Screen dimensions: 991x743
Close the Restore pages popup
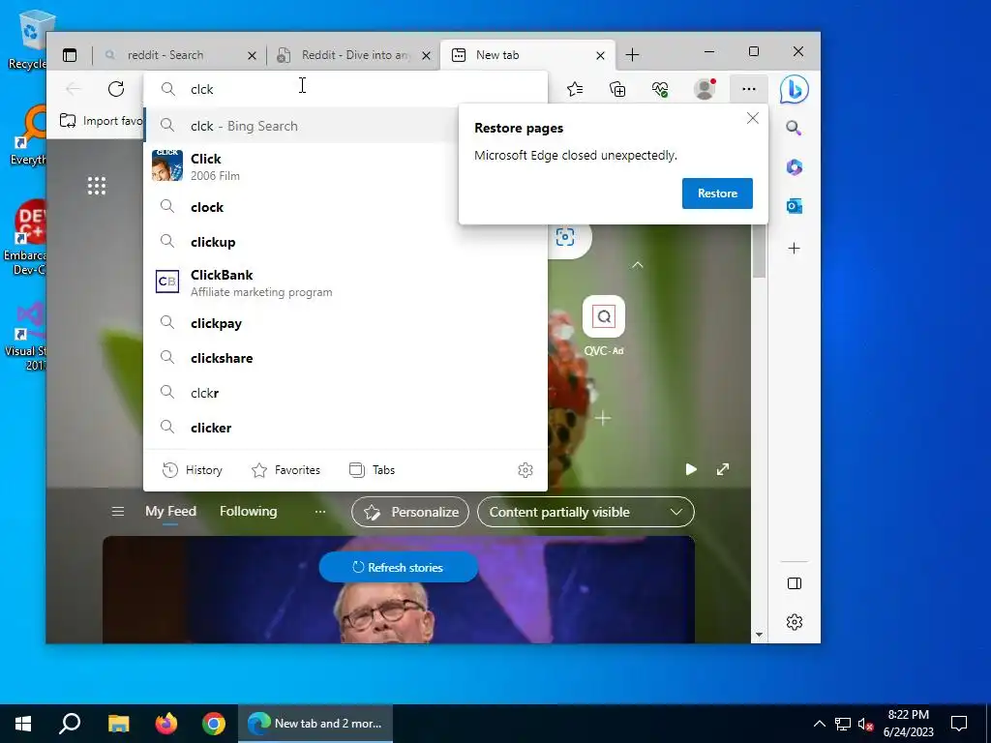point(752,118)
